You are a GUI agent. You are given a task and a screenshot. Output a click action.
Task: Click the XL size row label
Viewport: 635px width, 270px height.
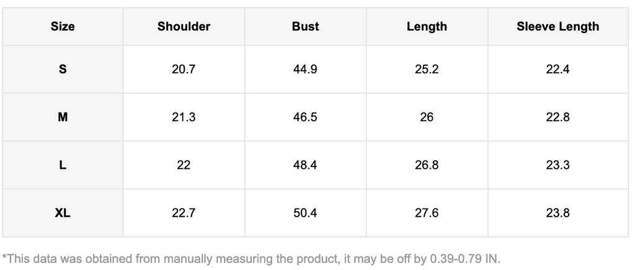[x=63, y=213]
